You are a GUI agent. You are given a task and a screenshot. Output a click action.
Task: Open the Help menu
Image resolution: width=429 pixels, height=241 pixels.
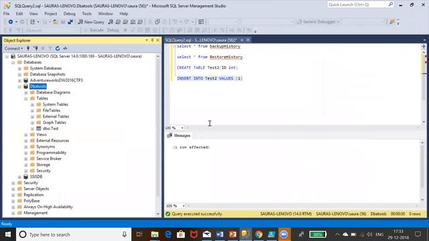click(123, 13)
